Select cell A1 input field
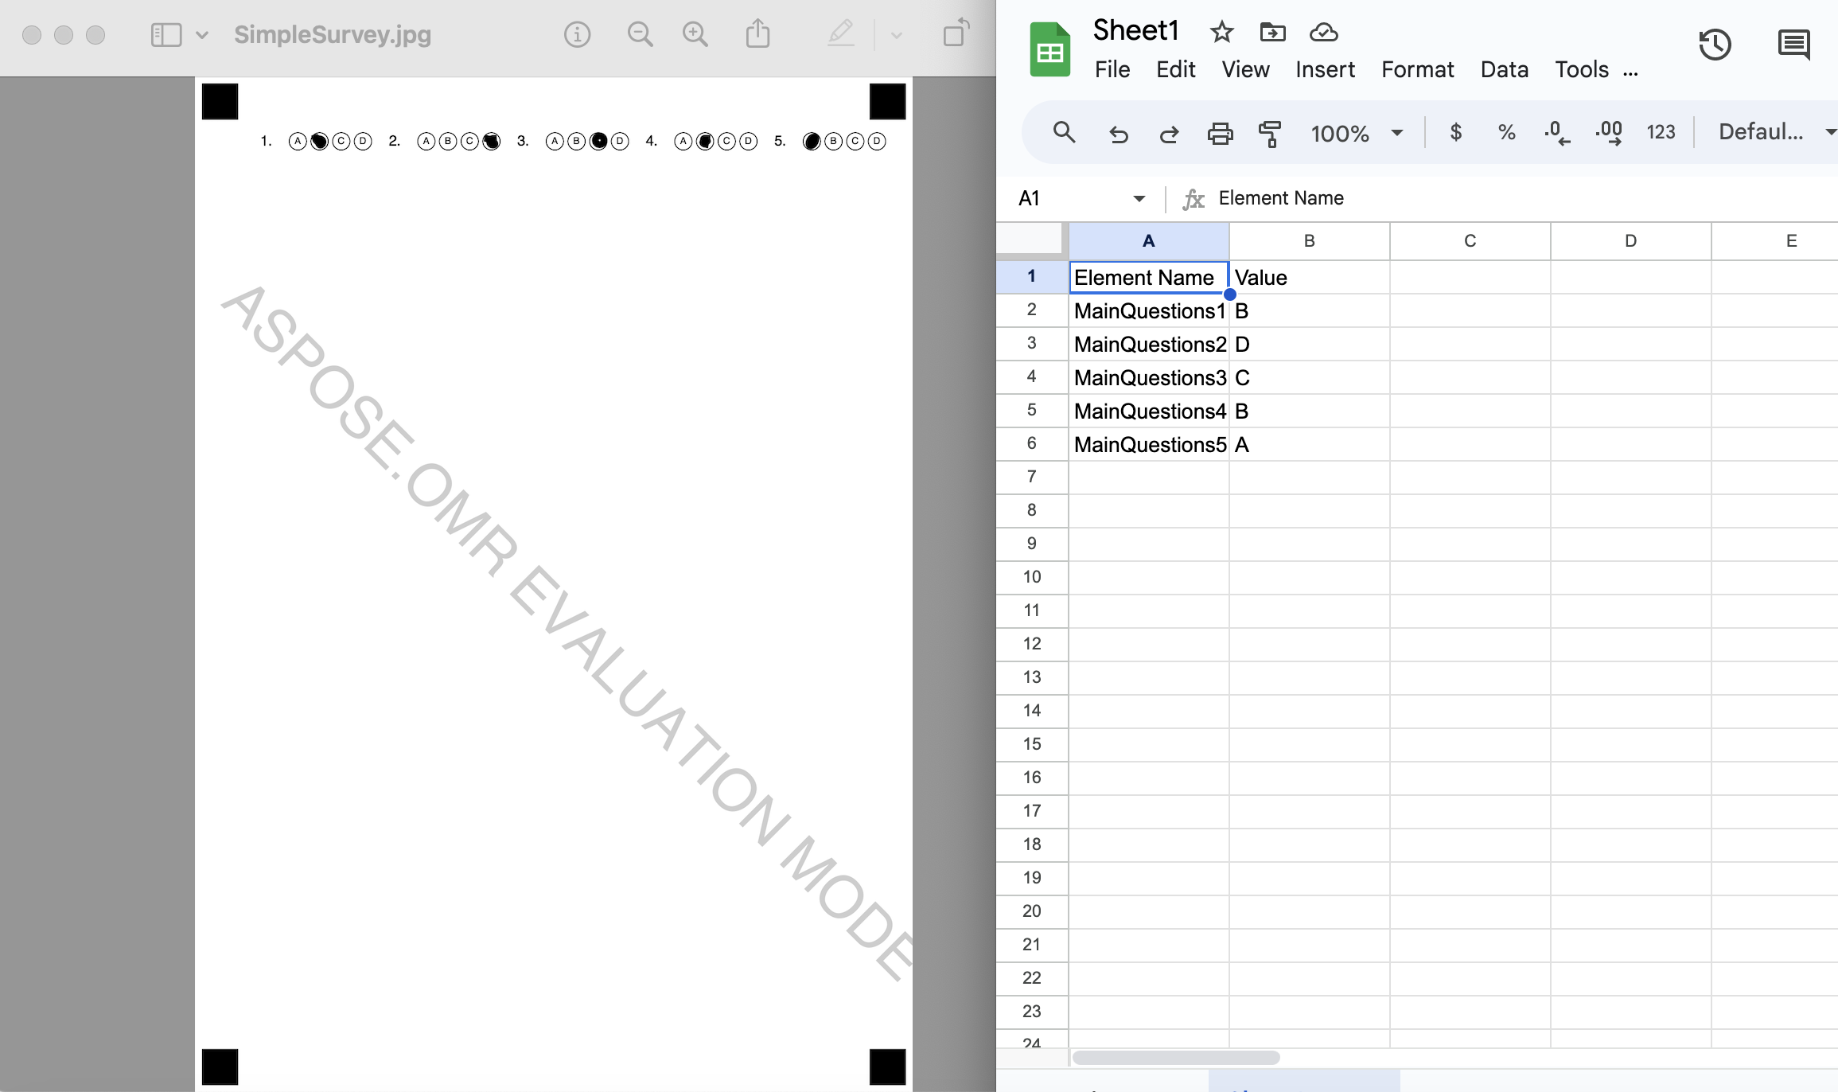1838x1092 pixels. coord(1147,275)
